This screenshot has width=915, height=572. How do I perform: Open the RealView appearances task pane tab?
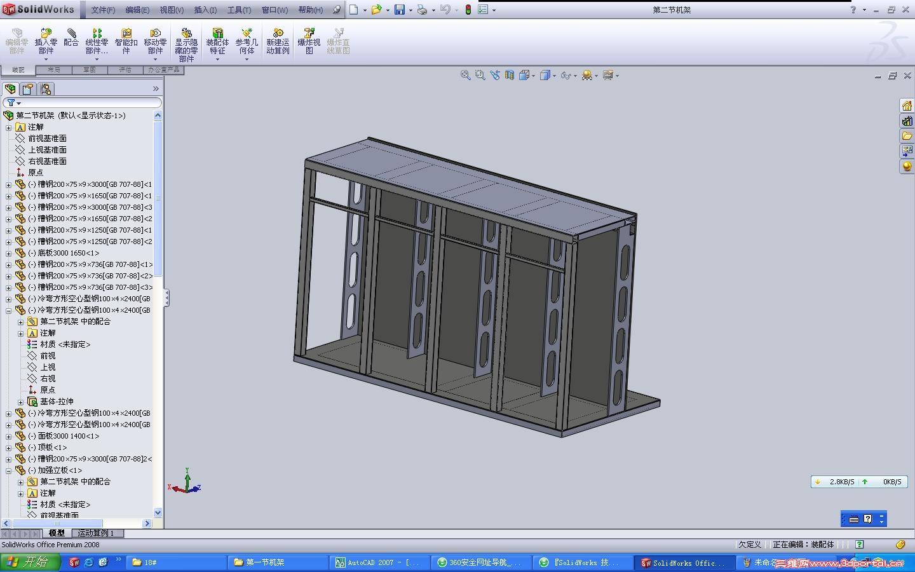(907, 167)
